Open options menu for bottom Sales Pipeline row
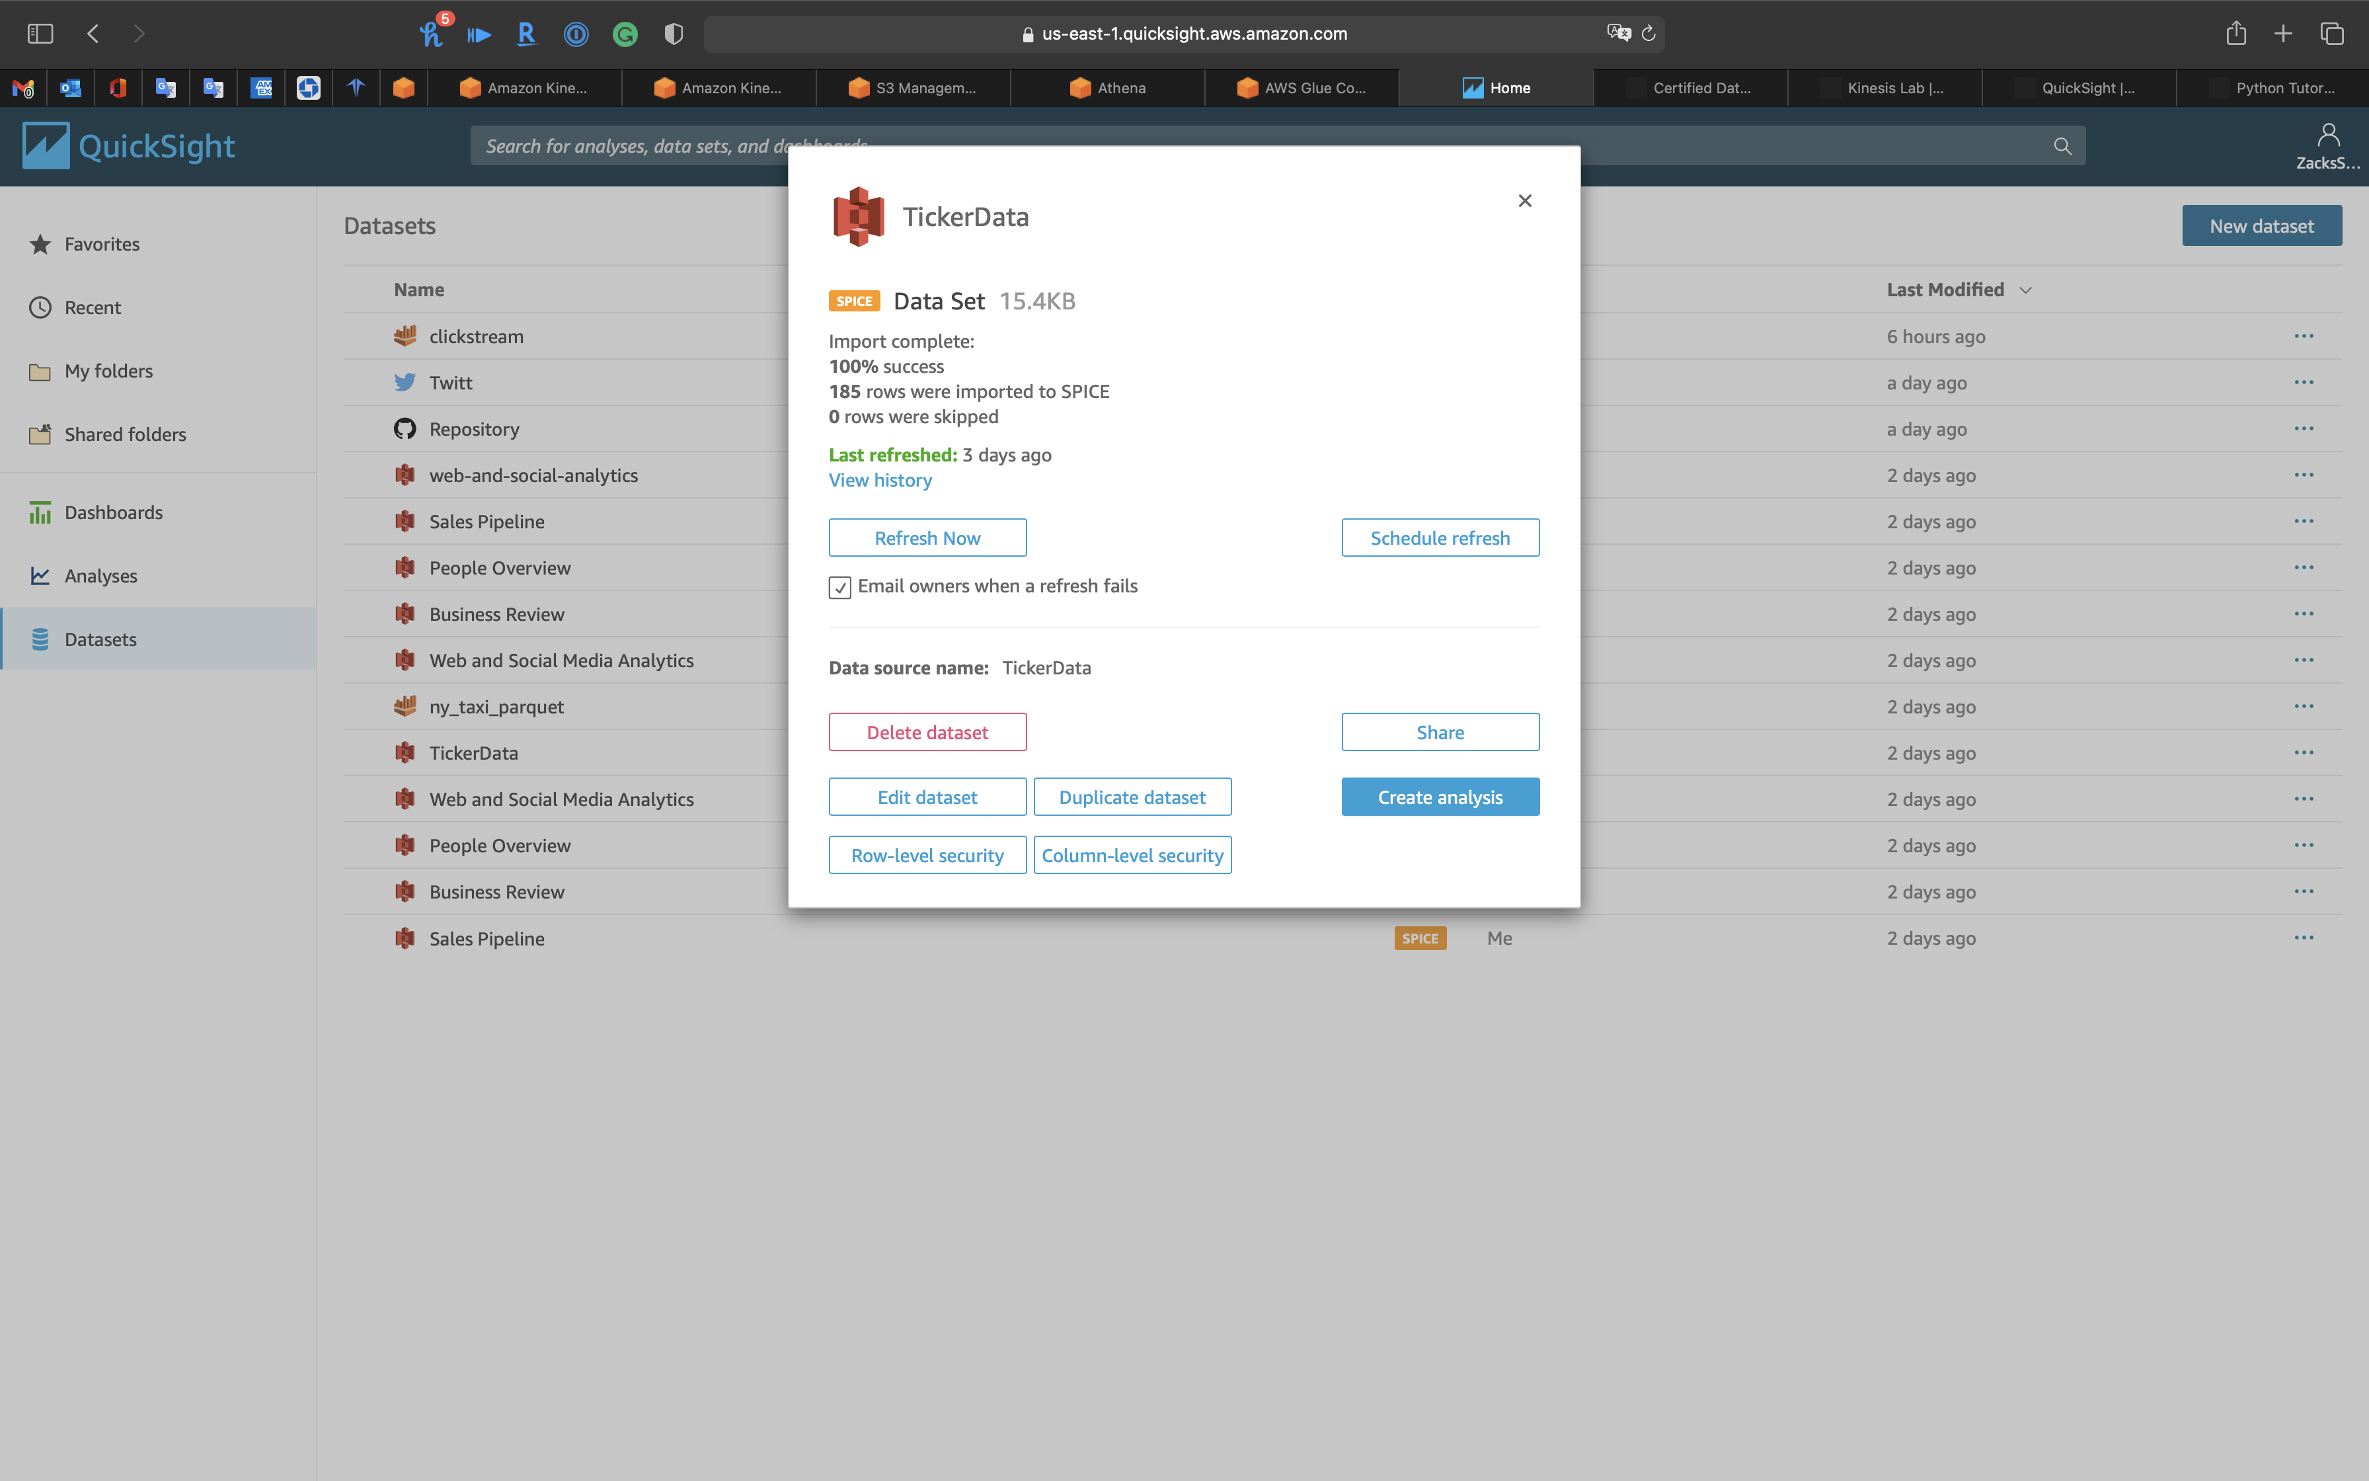Image resolution: width=2369 pixels, height=1481 pixels. pos(2304,938)
